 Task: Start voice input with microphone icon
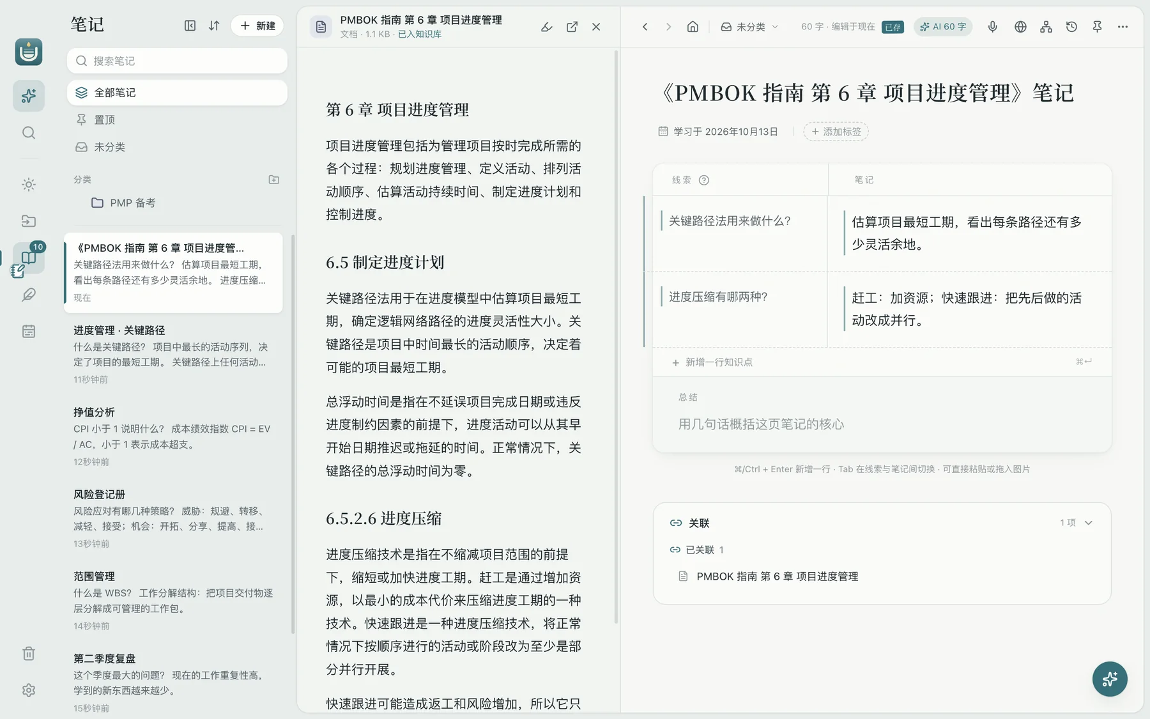pos(992,27)
